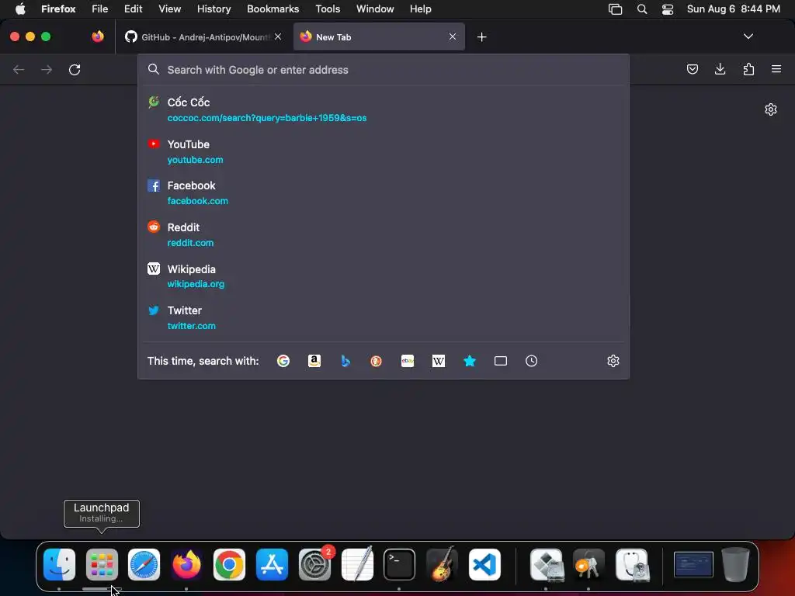Launch Google Chrome from the Dock
This screenshot has width=795, height=596.
tap(229, 564)
